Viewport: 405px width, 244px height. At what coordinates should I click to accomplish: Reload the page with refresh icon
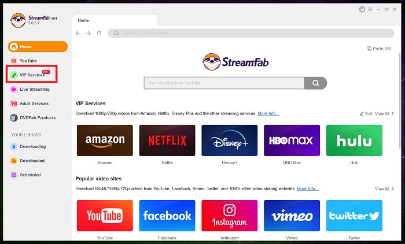pos(99,33)
